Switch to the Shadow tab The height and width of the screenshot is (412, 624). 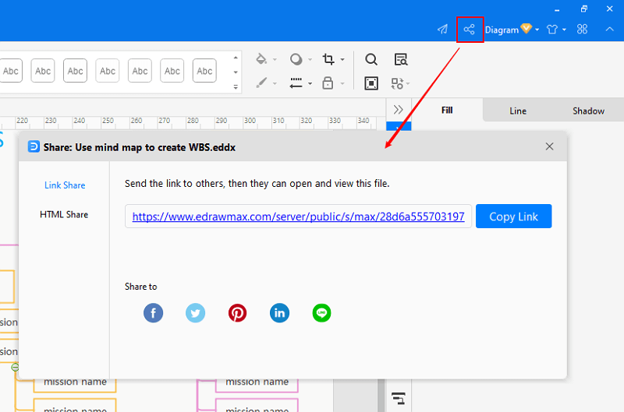[588, 111]
